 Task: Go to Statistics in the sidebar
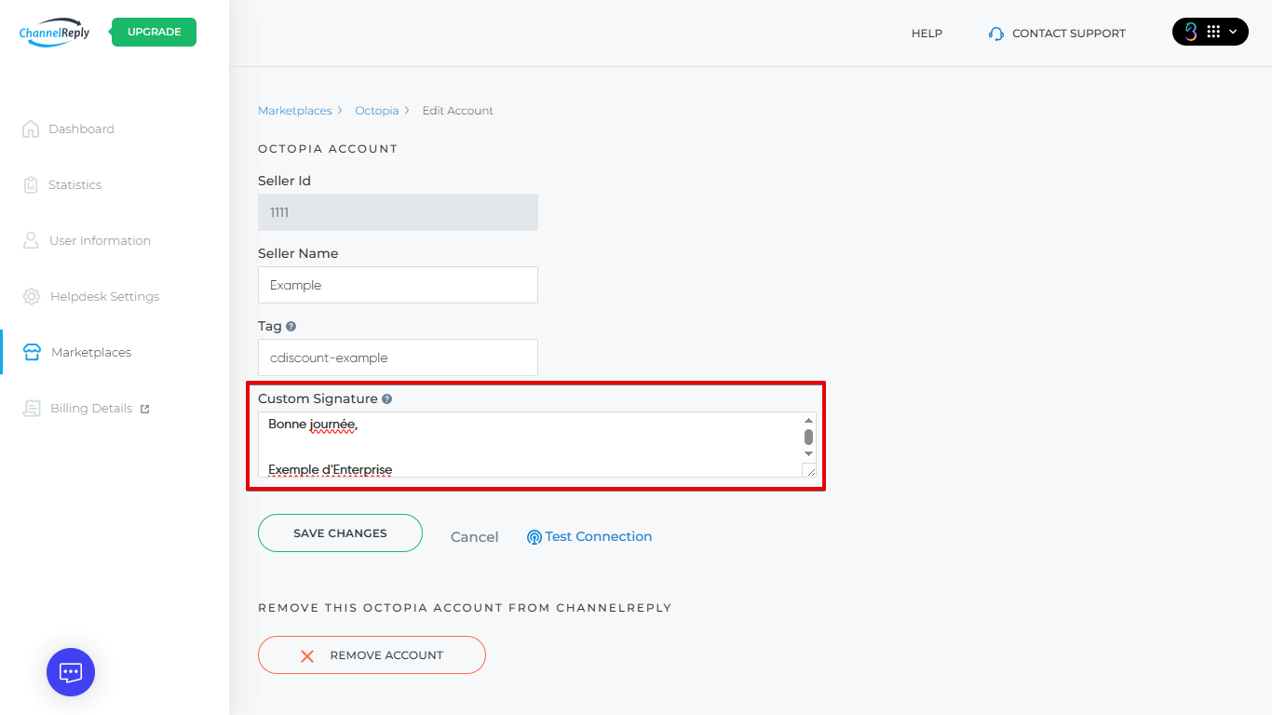tap(74, 184)
